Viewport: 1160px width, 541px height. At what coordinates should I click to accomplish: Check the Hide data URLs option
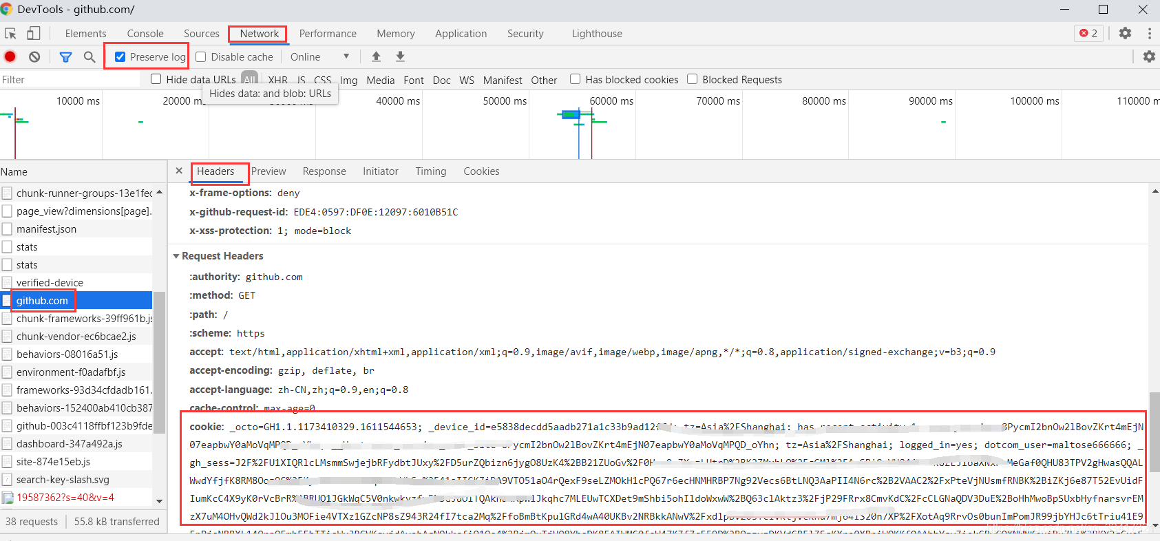[156, 79]
